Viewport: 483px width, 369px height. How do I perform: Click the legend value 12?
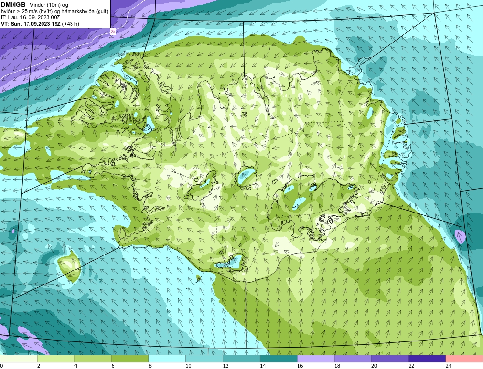pyautogui.click(x=226, y=366)
